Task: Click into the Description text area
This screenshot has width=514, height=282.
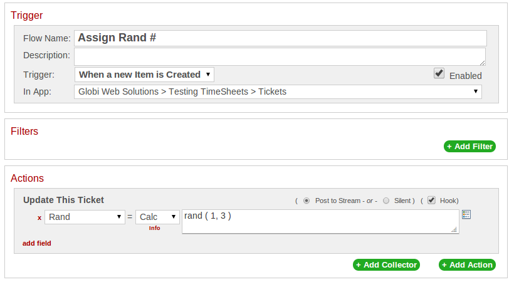Action: point(280,57)
